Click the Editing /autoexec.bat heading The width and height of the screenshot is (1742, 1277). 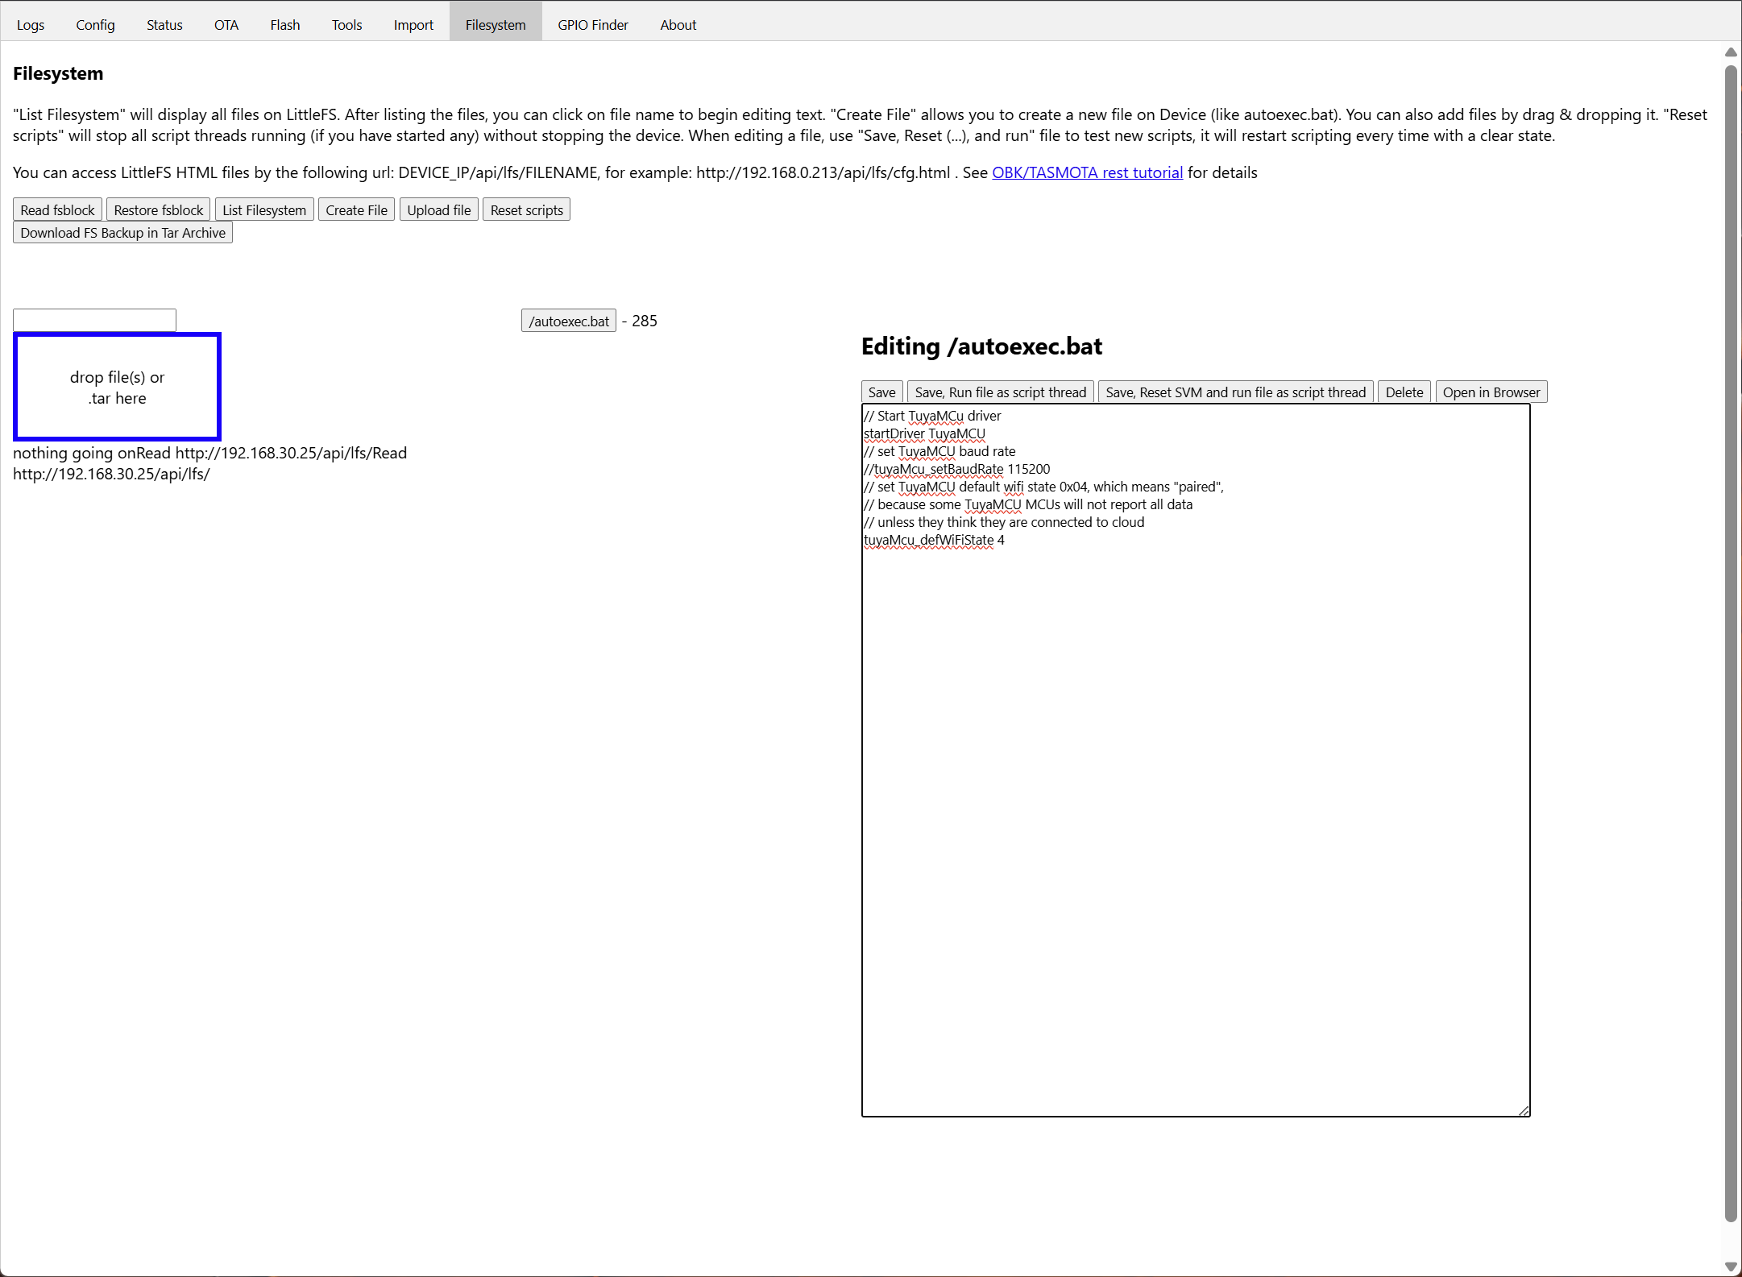(981, 346)
